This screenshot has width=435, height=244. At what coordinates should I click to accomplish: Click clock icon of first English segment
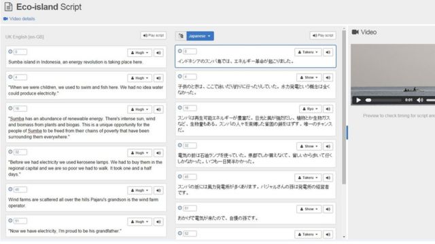pyautogui.click(x=10, y=52)
